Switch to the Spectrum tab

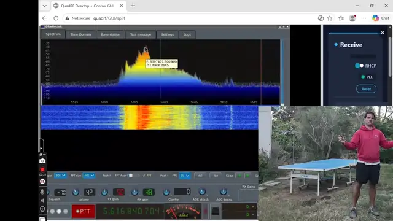(53, 34)
